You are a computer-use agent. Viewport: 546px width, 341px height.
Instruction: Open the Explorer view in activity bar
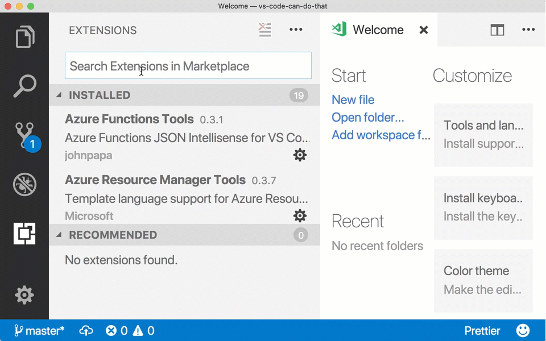tap(24, 37)
